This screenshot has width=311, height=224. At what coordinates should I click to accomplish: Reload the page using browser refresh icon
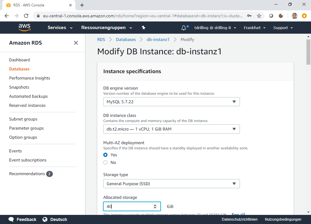coord(26,16)
